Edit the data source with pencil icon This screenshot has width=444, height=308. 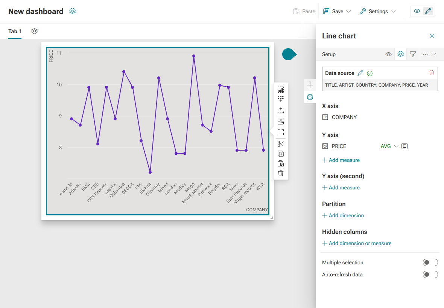pos(360,73)
